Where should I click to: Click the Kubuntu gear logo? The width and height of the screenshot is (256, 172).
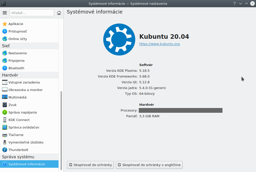click(x=119, y=39)
